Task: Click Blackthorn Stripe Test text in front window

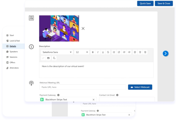Action: click(x=56, y=100)
